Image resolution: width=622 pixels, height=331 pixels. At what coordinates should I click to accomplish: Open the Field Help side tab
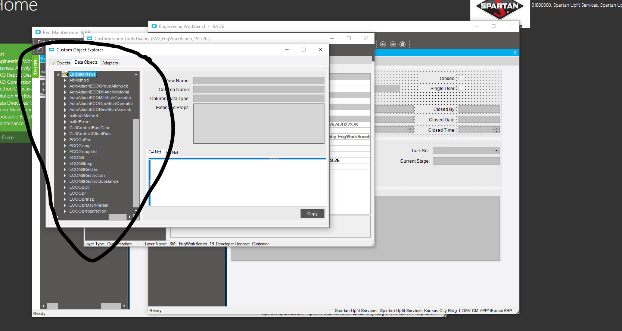[x=35, y=66]
